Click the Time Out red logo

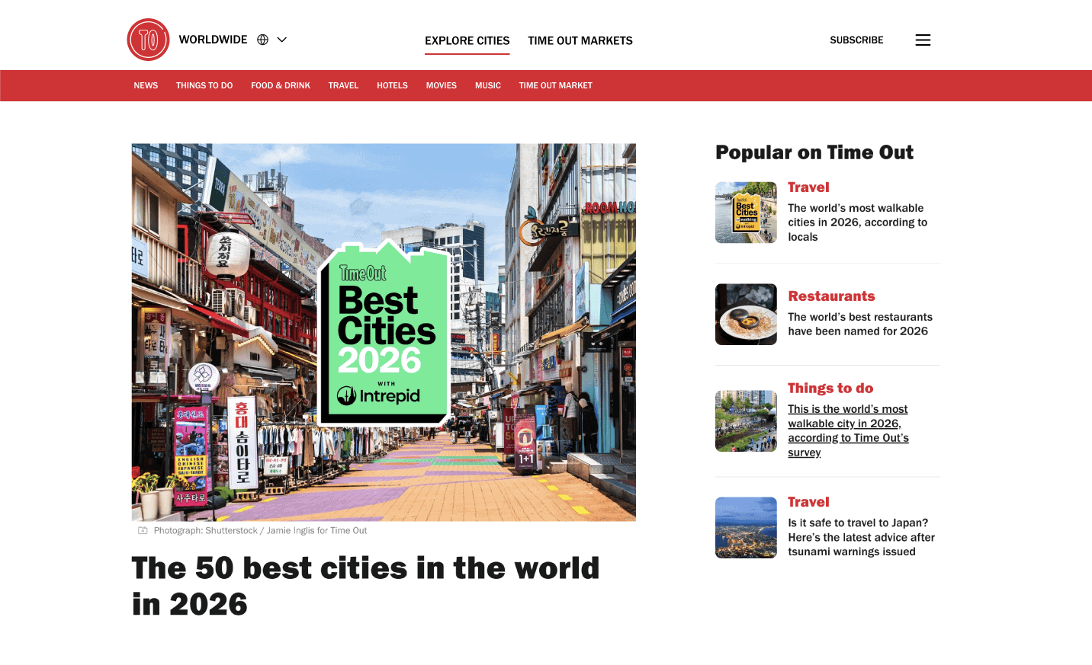pos(148,40)
